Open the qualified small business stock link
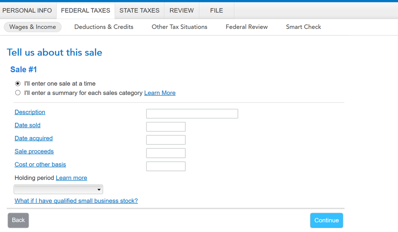This screenshot has height=232, width=398. tap(76, 201)
